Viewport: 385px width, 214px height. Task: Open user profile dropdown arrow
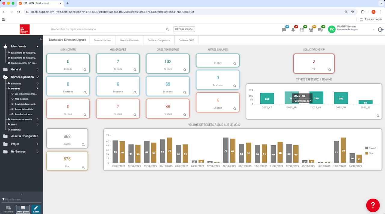tap(373, 30)
